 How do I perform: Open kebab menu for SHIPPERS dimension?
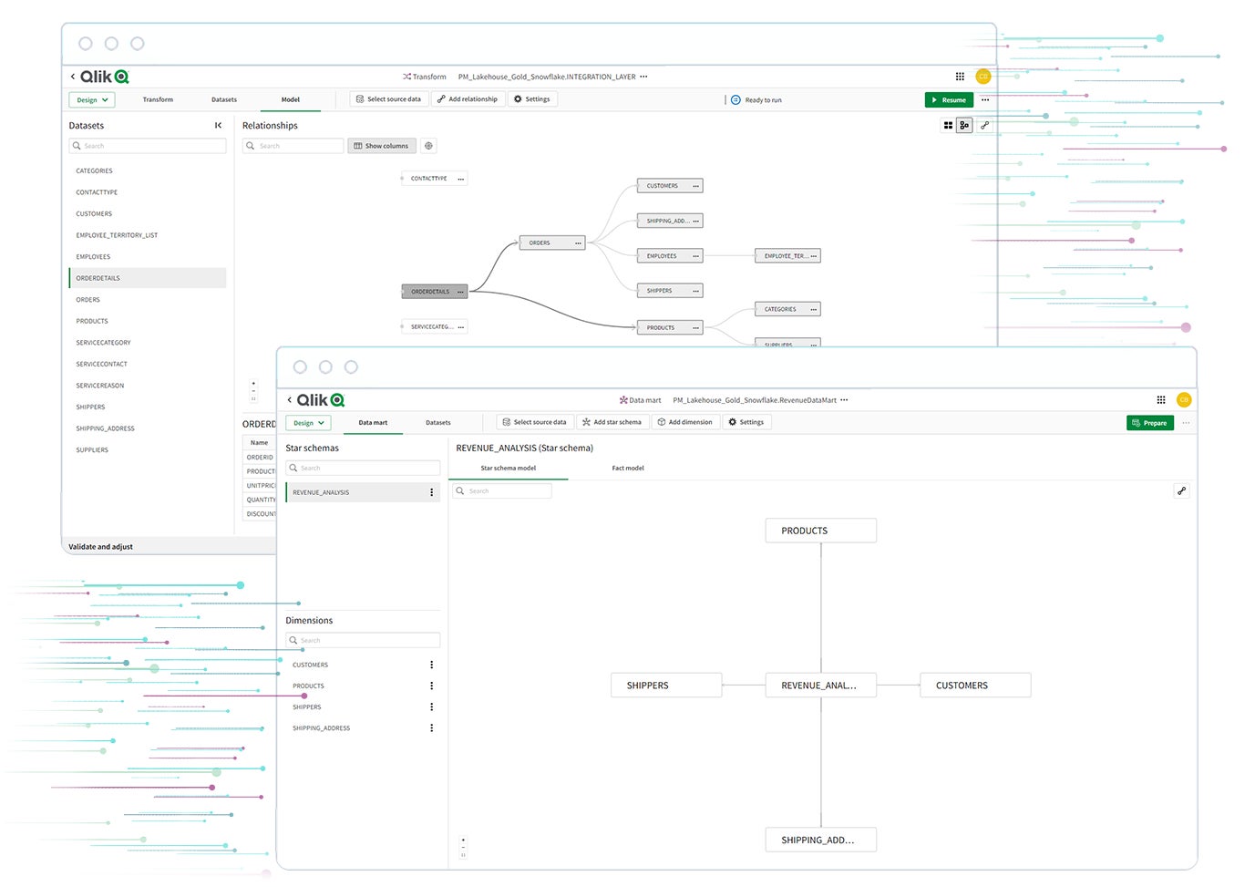[x=431, y=707]
